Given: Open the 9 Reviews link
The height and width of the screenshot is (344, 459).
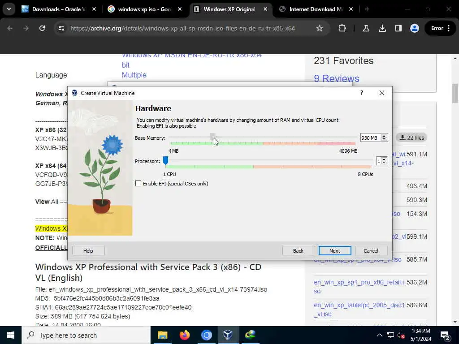Looking at the screenshot, I should [x=336, y=78].
